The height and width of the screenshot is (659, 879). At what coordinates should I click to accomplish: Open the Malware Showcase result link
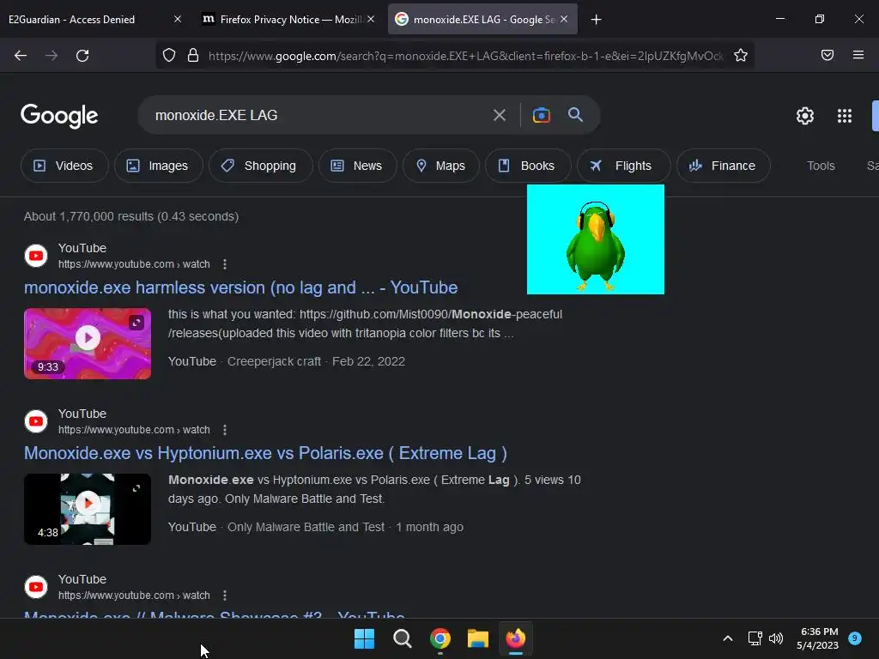click(x=214, y=614)
